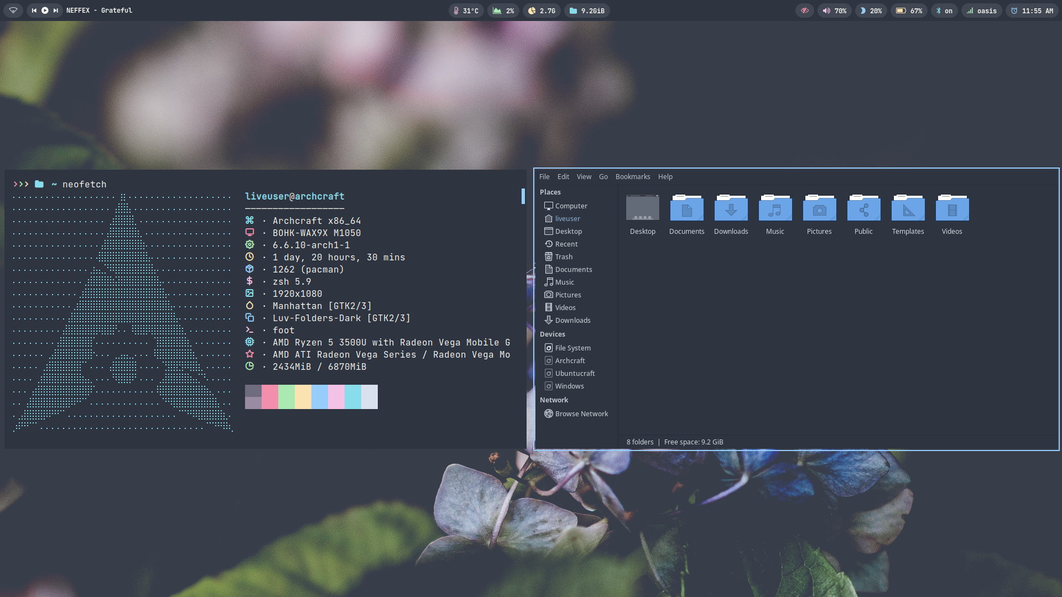
Task: Select Ubuntucraft device in sidebar
Action: (575, 374)
